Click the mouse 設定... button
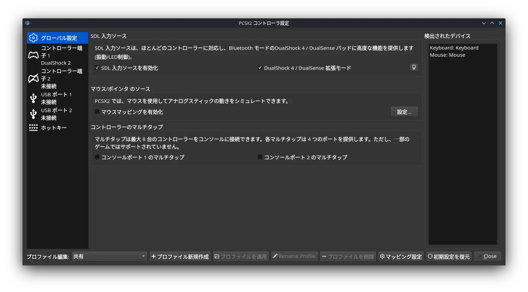This screenshot has height=292, width=528. 404,112
